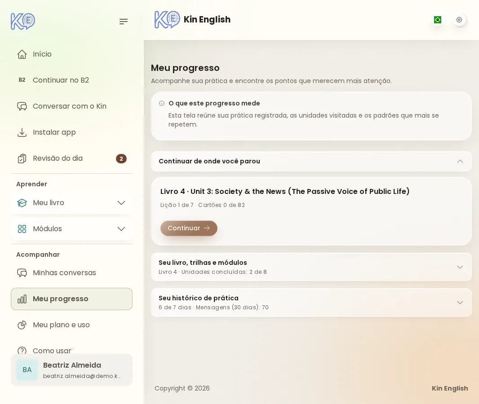Click the Kin English header title text

coord(207,20)
